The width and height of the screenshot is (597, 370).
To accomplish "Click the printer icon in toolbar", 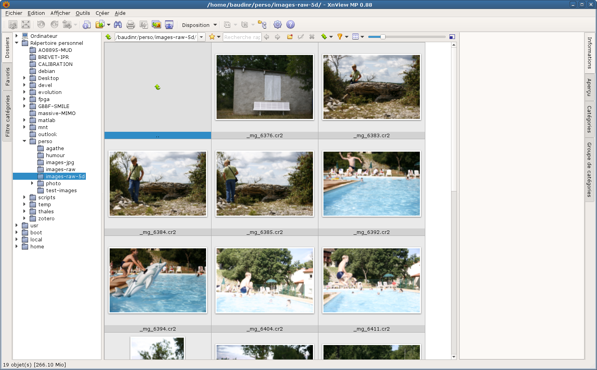I will 131,25.
